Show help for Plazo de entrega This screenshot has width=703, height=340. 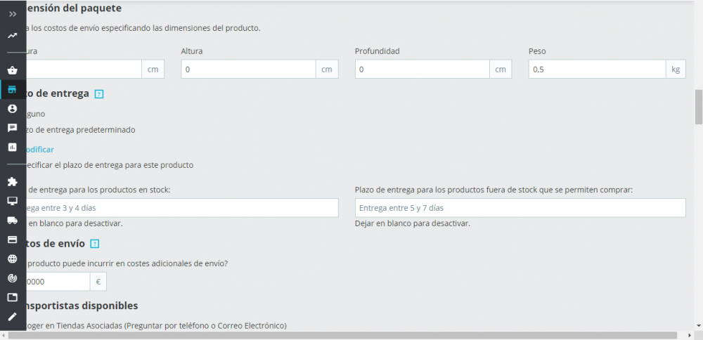(x=99, y=93)
